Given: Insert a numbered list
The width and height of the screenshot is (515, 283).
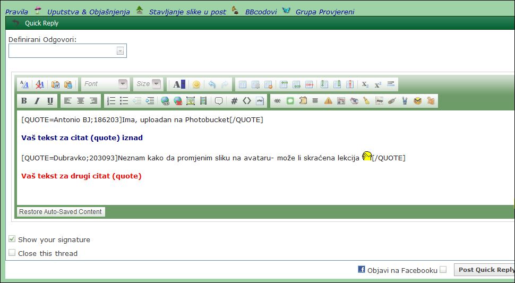Looking at the screenshot, I should pos(111,101).
